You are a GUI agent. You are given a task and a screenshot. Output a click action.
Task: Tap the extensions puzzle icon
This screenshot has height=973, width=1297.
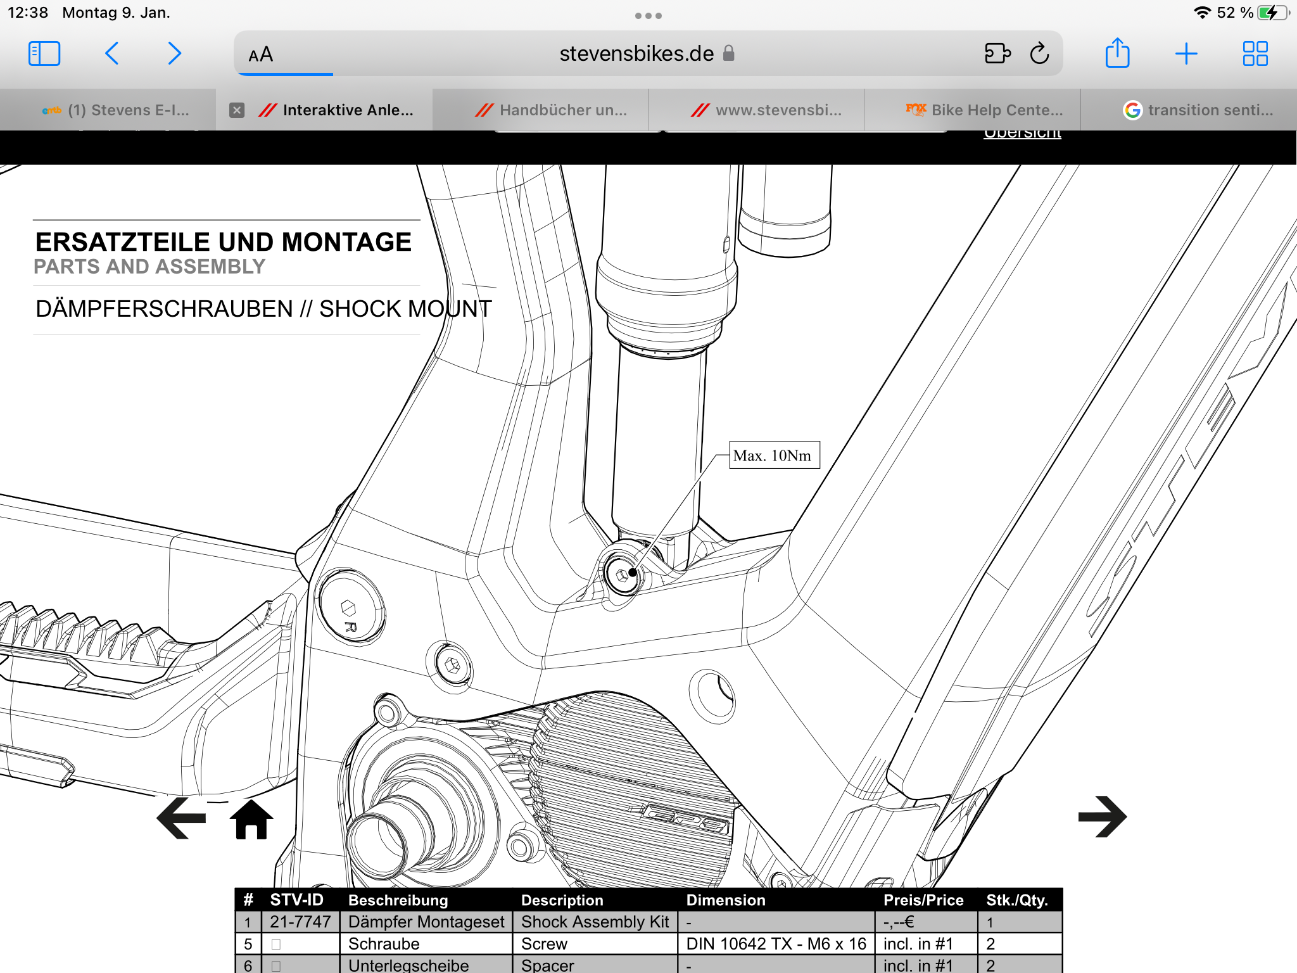997,54
